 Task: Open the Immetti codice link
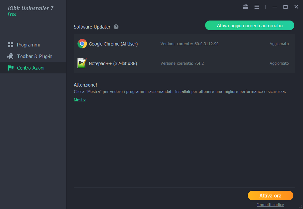pos(270,205)
